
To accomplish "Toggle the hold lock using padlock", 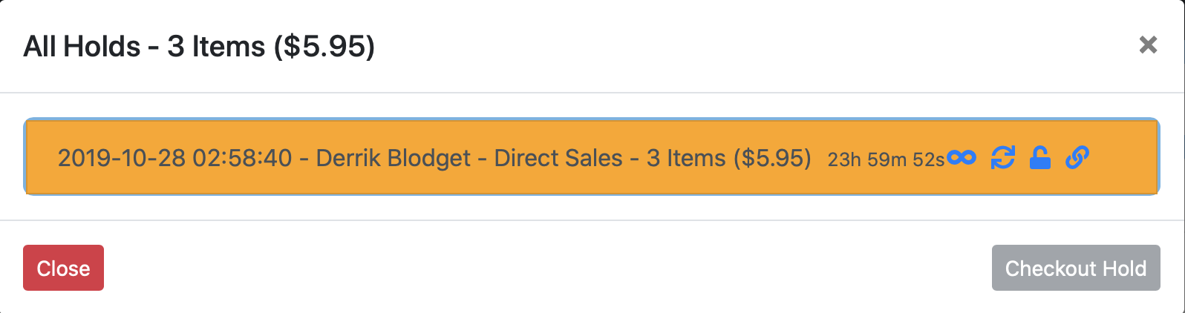I will 1040,157.
